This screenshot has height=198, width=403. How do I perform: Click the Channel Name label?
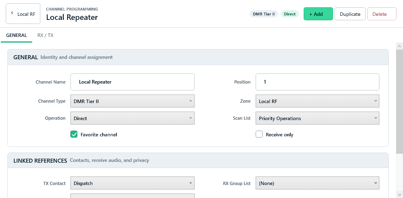[x=50, y=82]
